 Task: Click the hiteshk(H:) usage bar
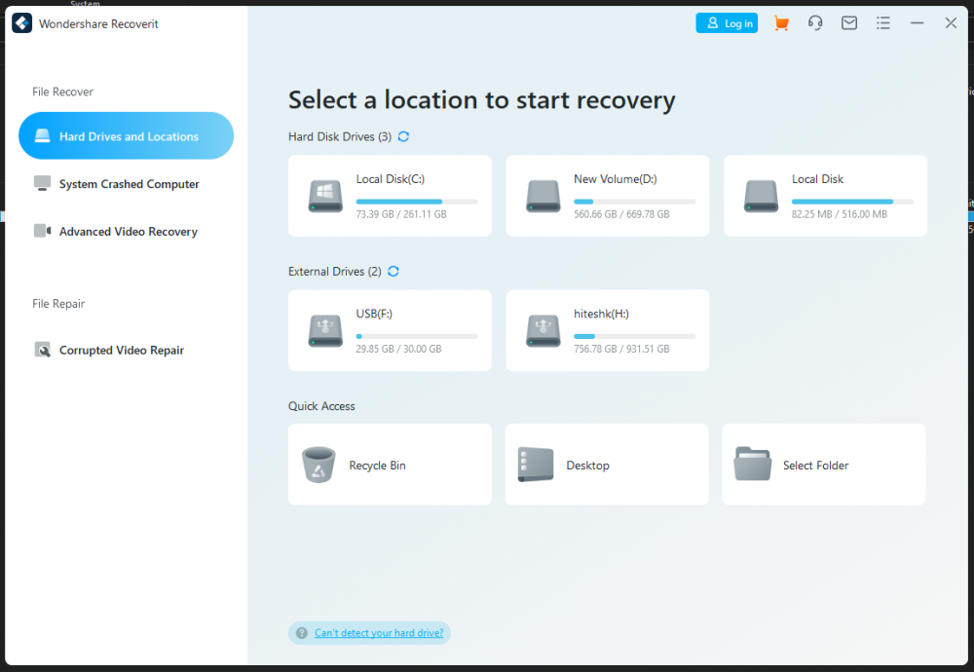[x=635, y=337]
